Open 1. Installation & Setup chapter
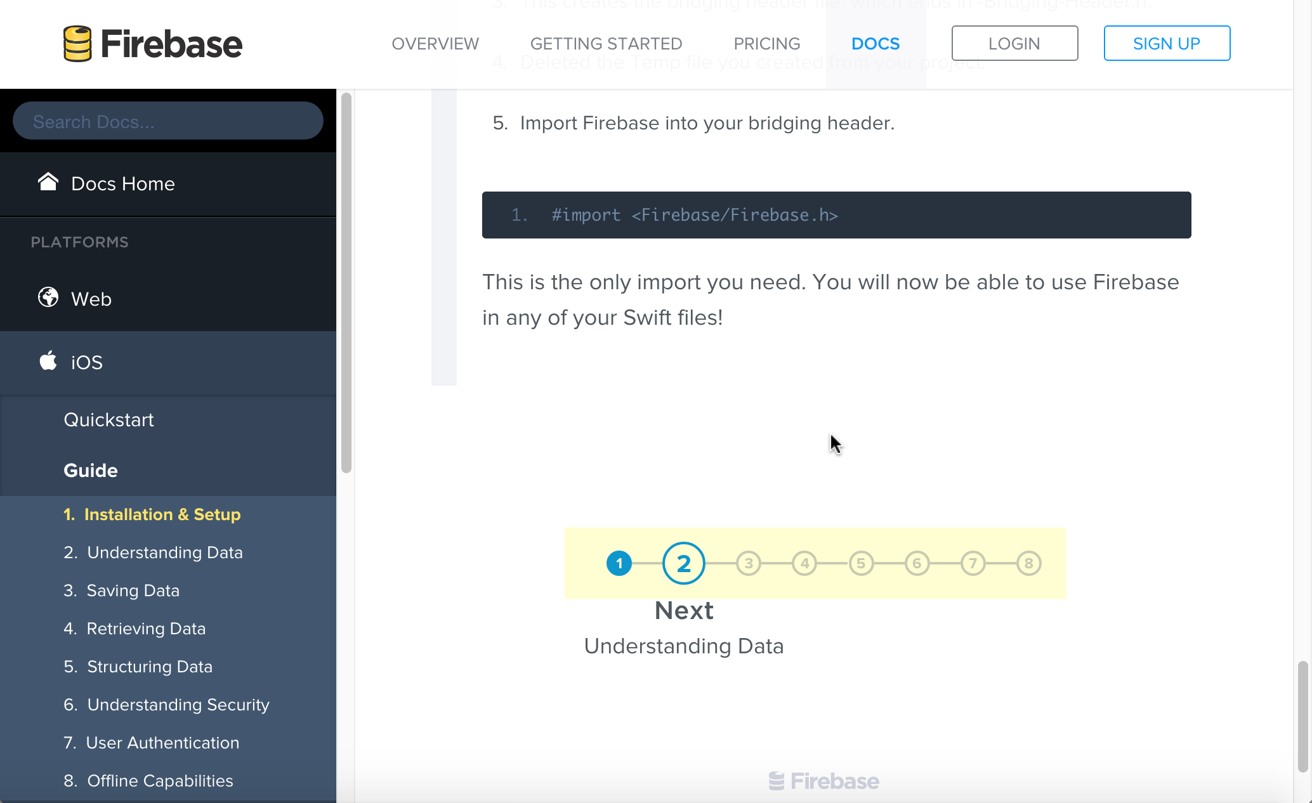 tap(152, 514)
